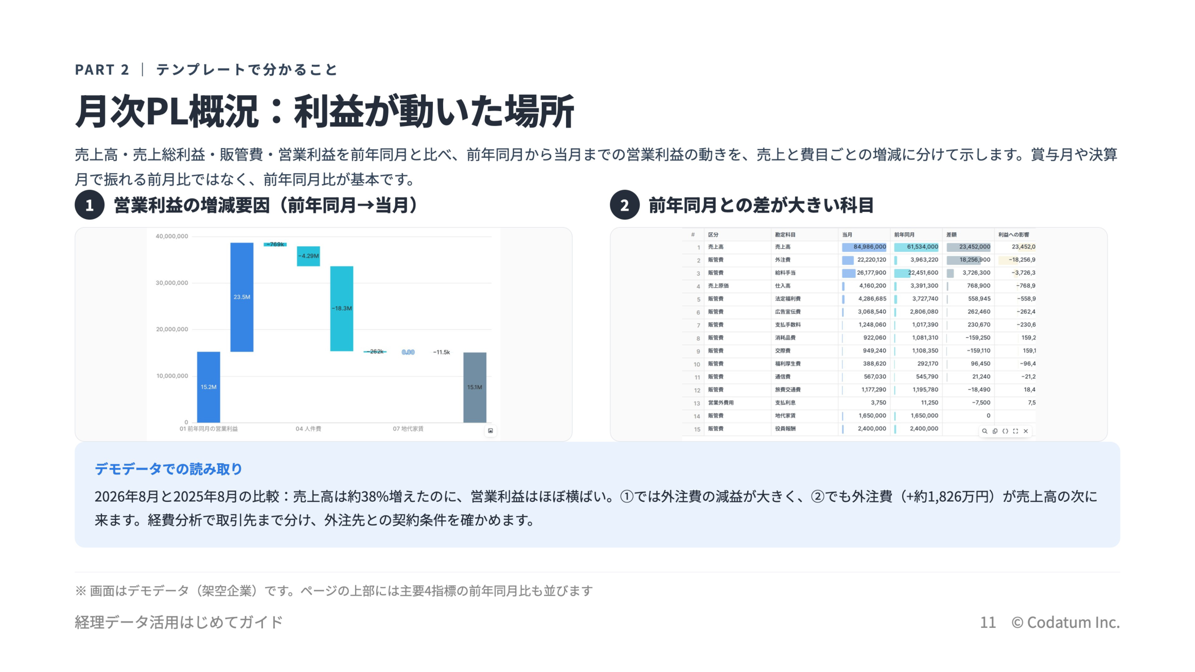The width and height of the screenshot is (1195, 672).
Task: Click the copy icon in table toolbar
Action: point(995,431)
